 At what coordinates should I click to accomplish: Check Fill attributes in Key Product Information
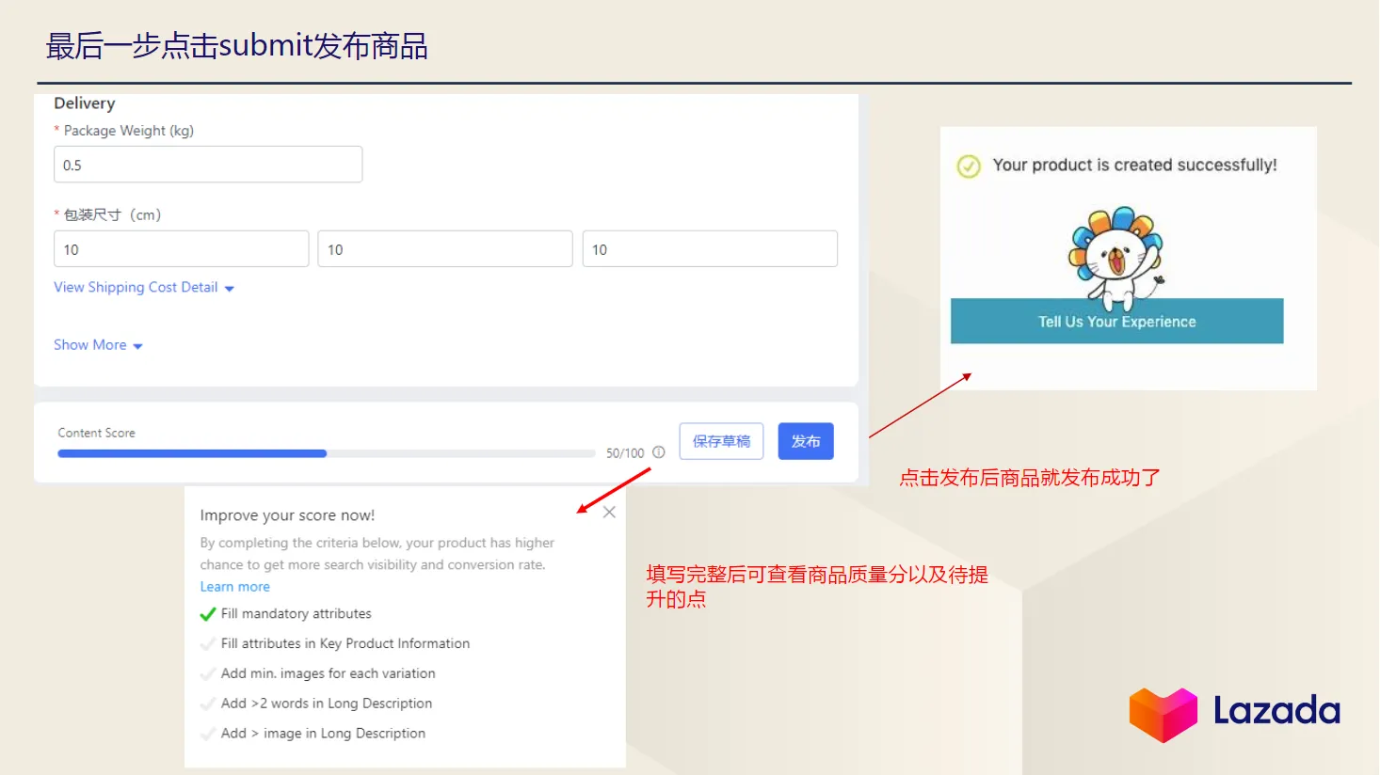(x=208, y=644)
